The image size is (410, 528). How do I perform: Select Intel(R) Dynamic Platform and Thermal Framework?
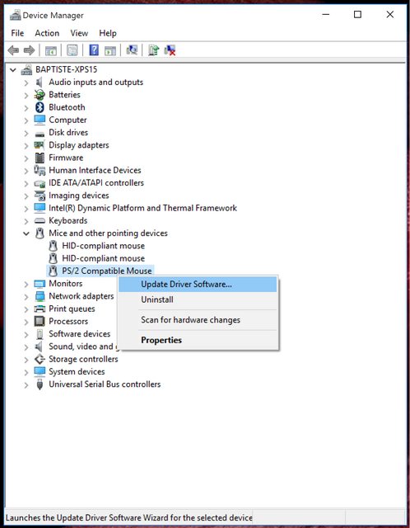(142, 208)
